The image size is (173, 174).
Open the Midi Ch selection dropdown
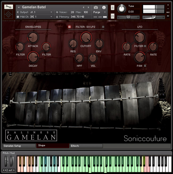(x=51, y=17)
